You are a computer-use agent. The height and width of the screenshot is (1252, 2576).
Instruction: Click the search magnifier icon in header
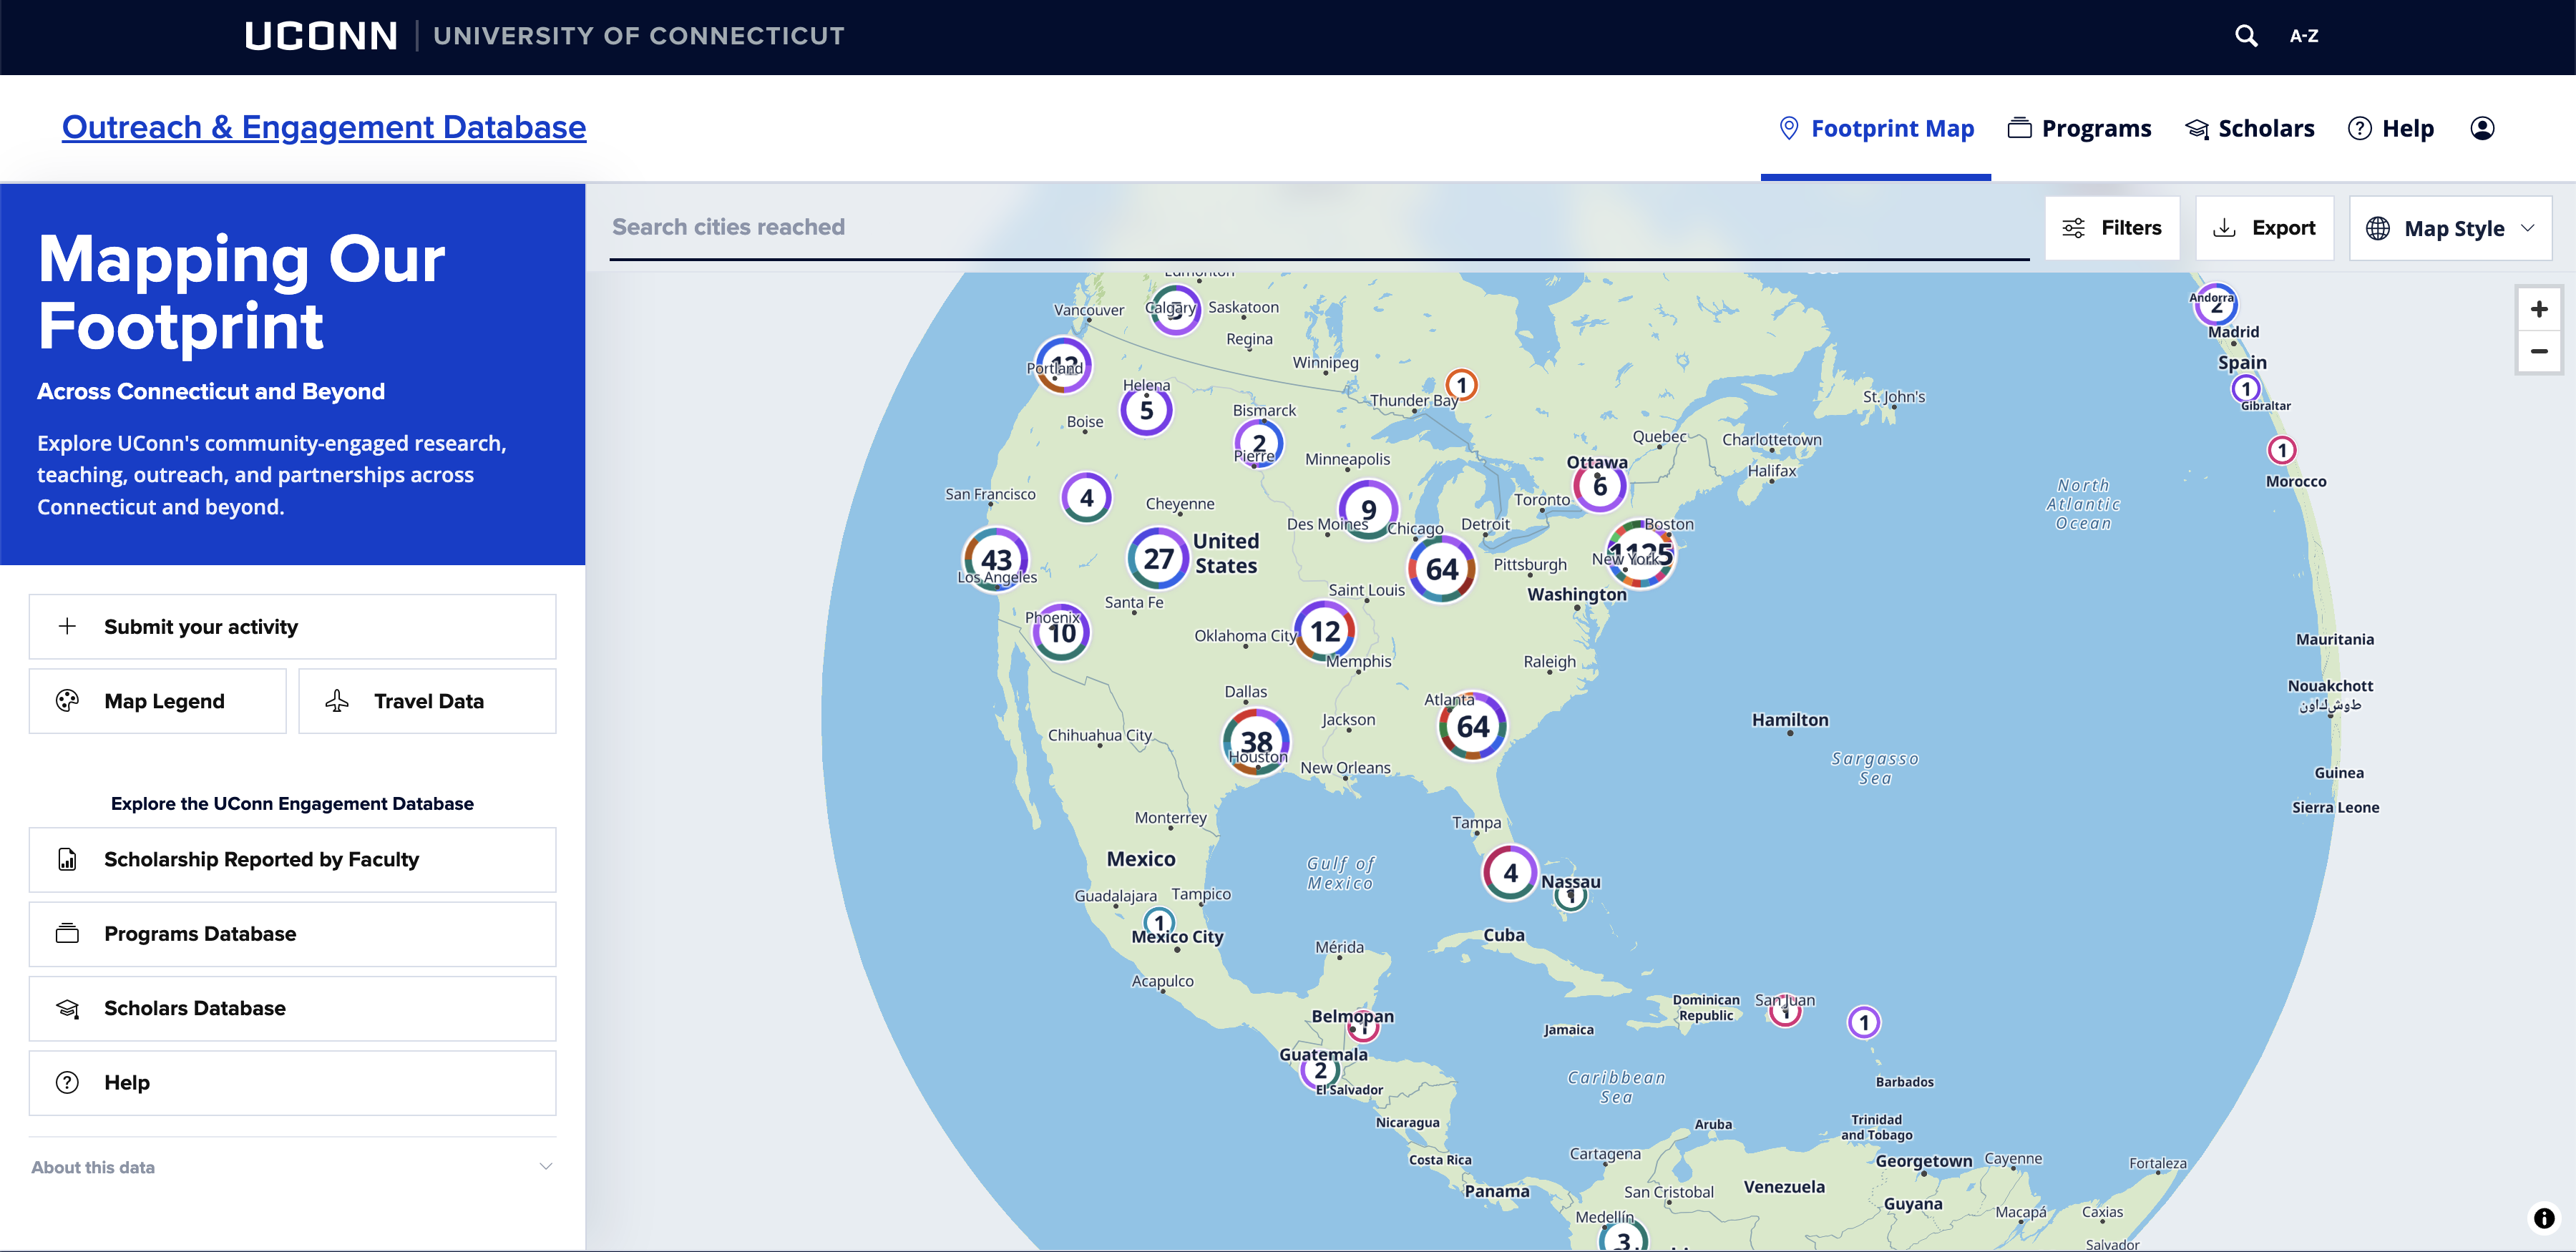2246,36
